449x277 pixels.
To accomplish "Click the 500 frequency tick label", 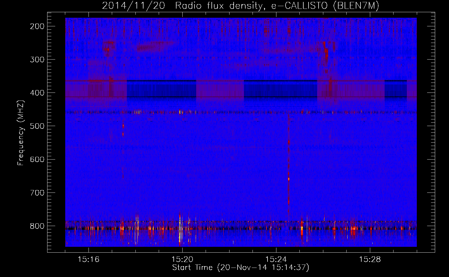I will 37,126.
